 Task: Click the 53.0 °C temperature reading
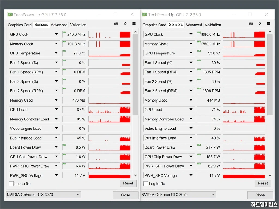(x=214, y=53)
